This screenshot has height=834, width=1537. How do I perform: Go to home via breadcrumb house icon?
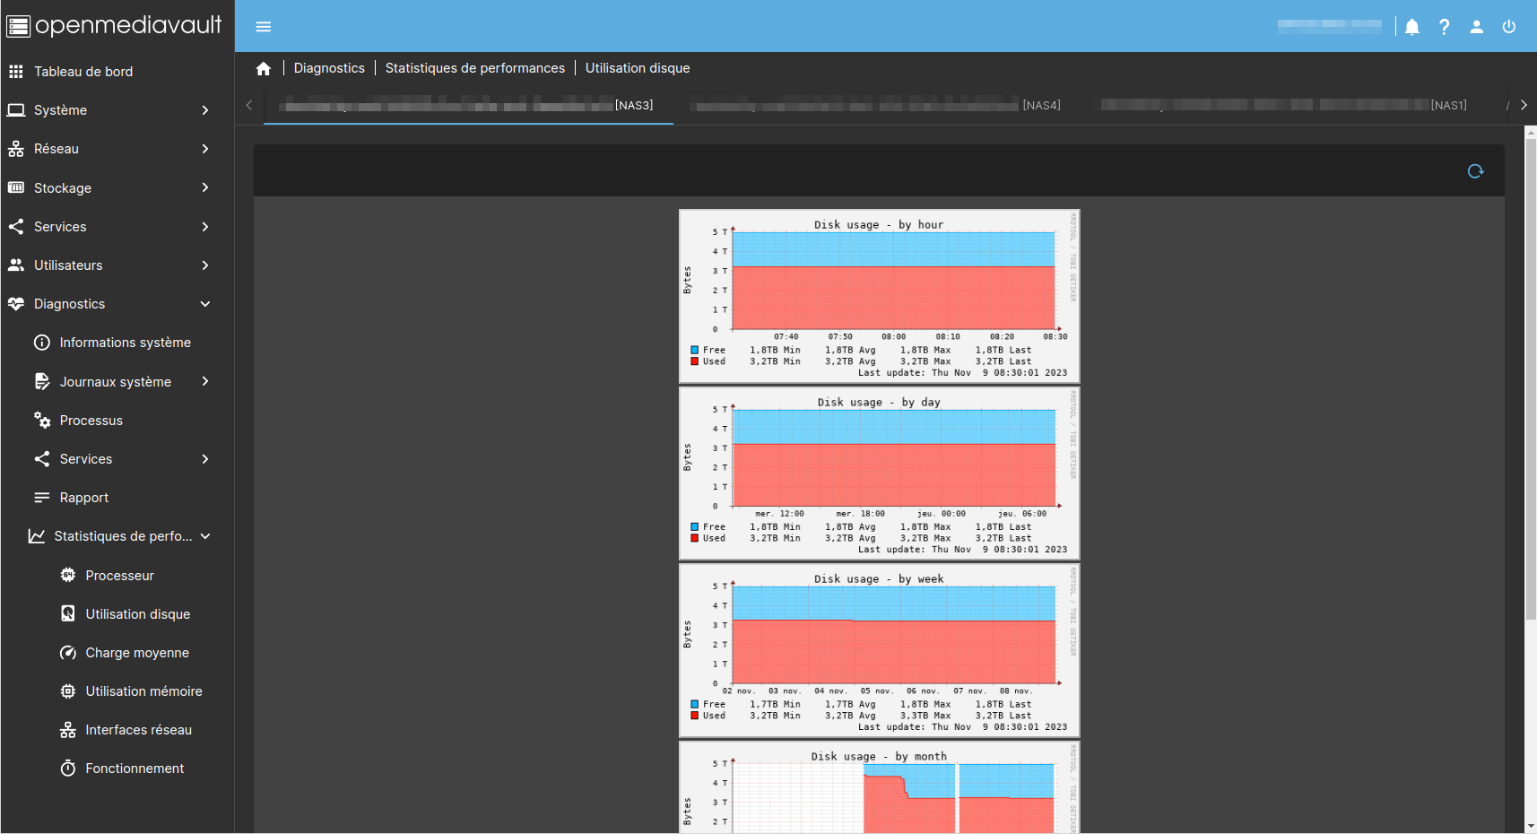coord(263,69)
